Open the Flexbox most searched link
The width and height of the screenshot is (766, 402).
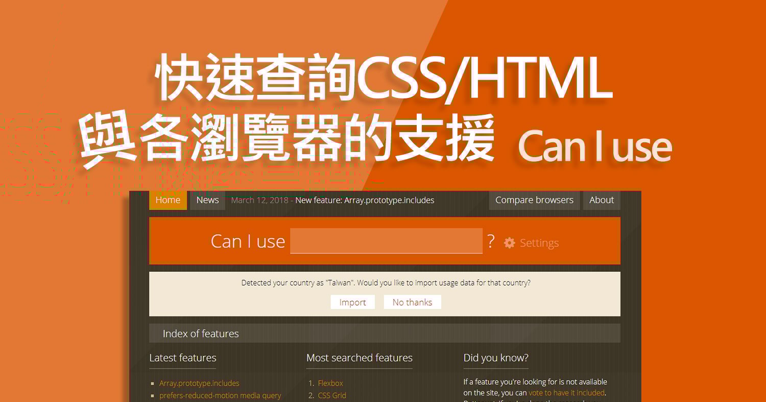pos(330,383)
